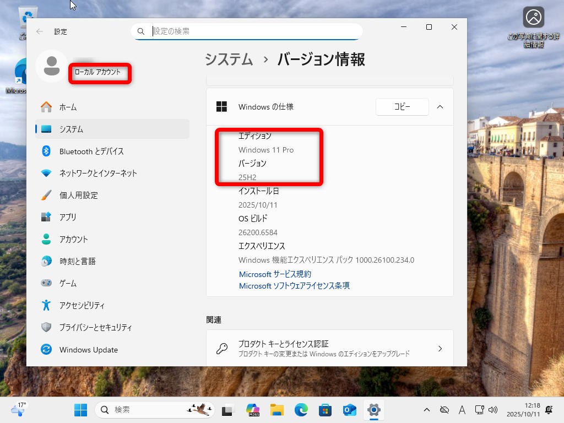Select ホーム in the settings sidebar

[68, 107]
